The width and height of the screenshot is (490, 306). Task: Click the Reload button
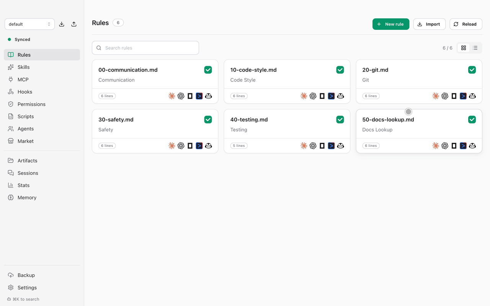[466, 24]
